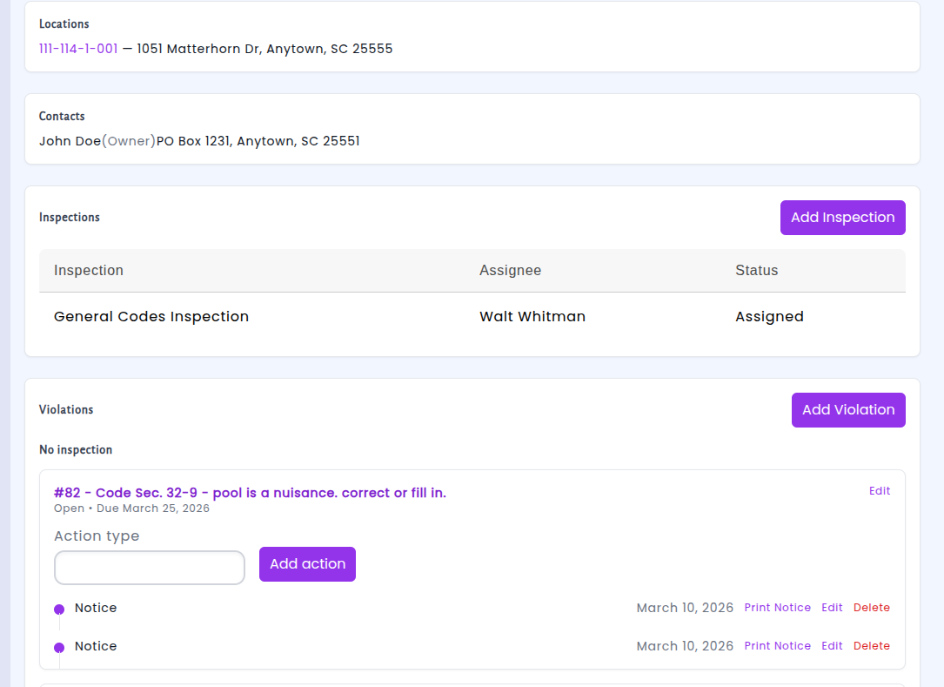Delete the second Notice action
This screenshot has height=687, width=944.
(871, 645)
